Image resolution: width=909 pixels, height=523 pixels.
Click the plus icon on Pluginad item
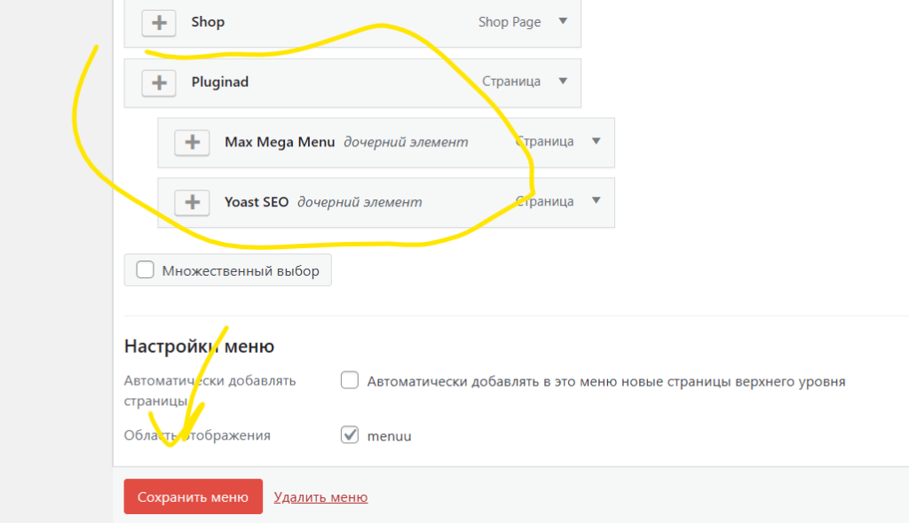tap(159, 82)
